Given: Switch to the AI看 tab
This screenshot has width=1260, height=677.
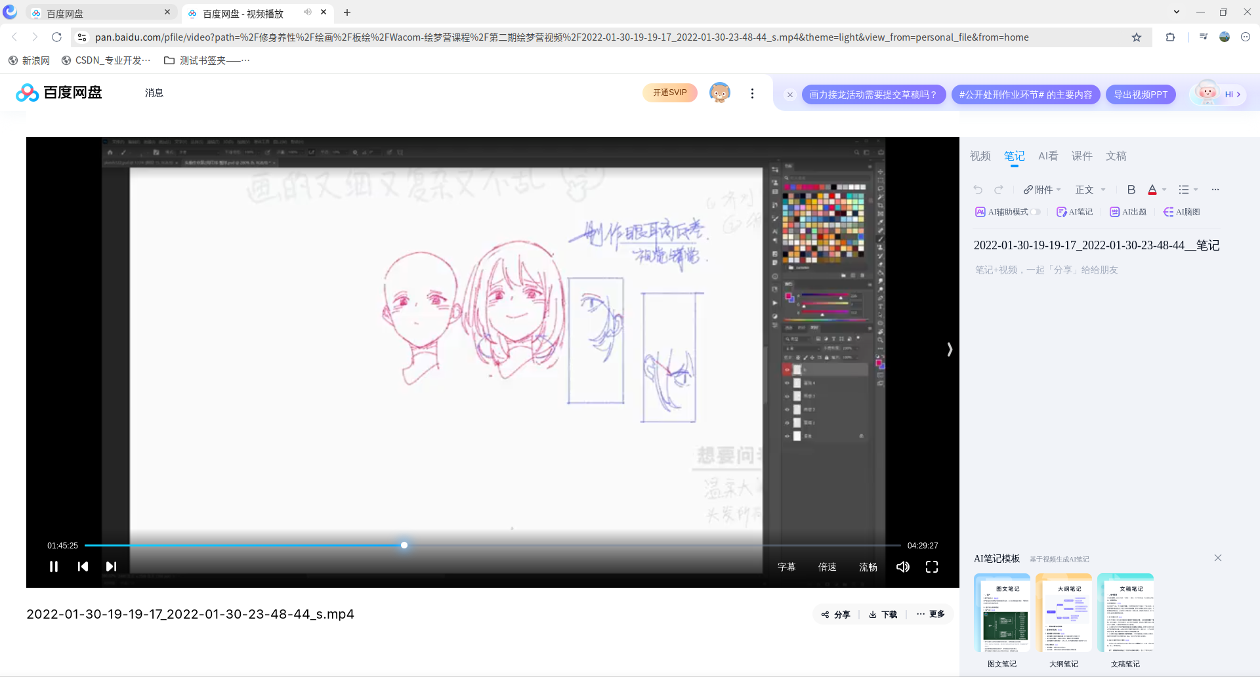Looking at the screenshot, I should [x=1048, y=156].
